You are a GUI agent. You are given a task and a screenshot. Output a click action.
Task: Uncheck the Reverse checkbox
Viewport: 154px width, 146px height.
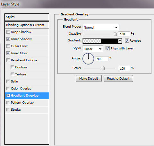pyautogui.click(x=127, y=41)
